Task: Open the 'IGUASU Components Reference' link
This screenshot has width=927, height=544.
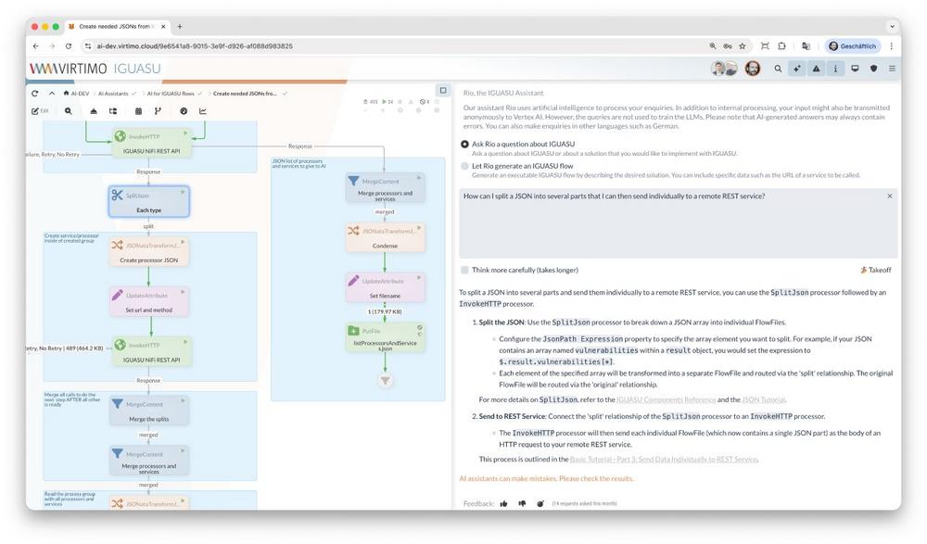Action: coord(666,399)
